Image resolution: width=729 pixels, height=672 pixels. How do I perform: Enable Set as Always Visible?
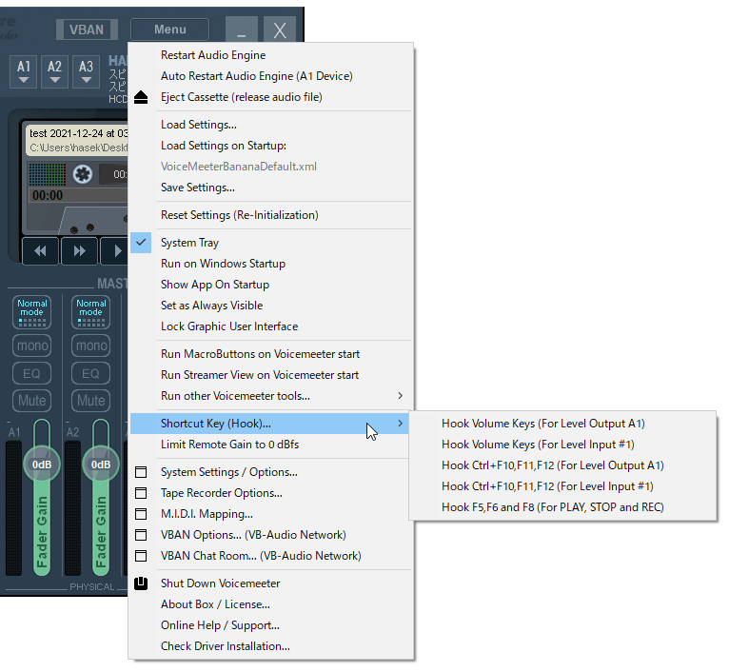click(x=270, y=306)
